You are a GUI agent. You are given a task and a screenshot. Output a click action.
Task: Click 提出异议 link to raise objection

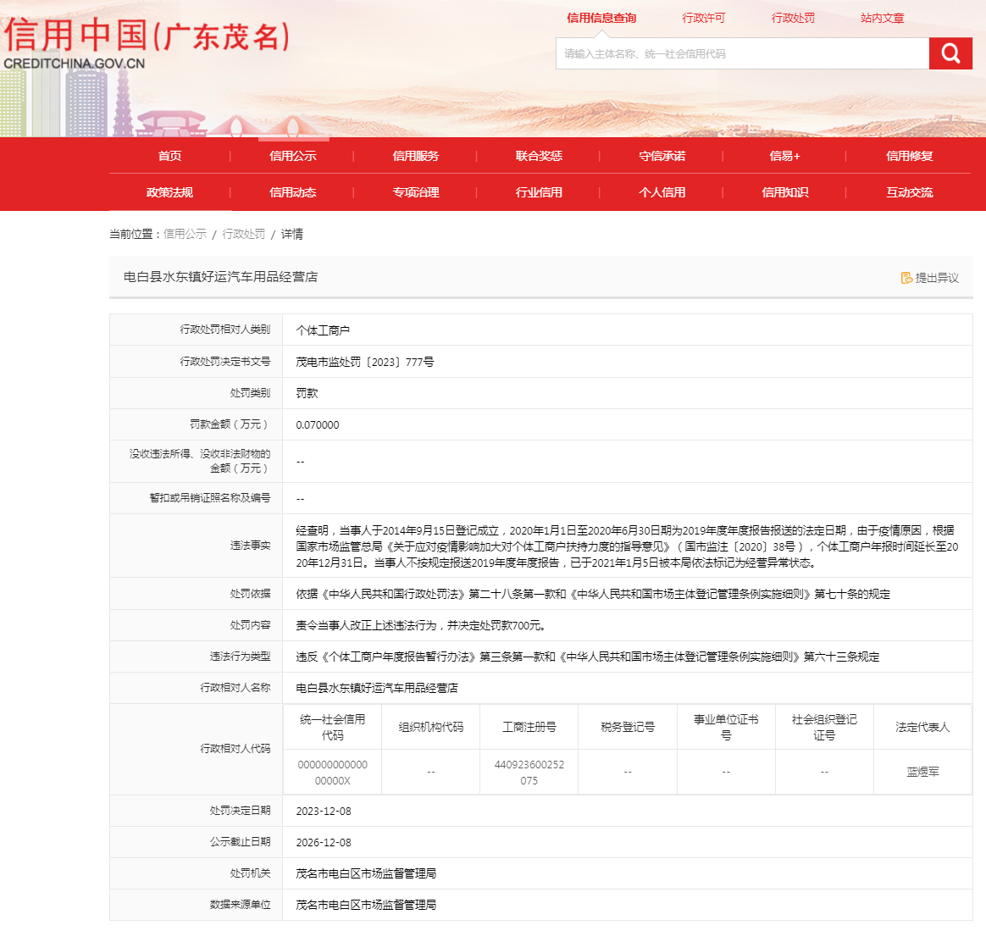click(937, 278)
